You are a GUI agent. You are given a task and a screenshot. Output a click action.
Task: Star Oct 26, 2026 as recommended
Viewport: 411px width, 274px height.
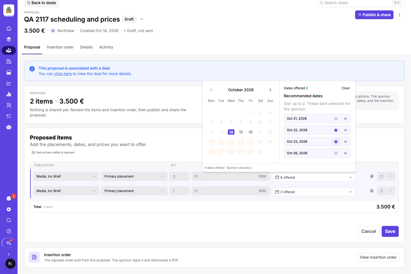click(x=336, y=153)
